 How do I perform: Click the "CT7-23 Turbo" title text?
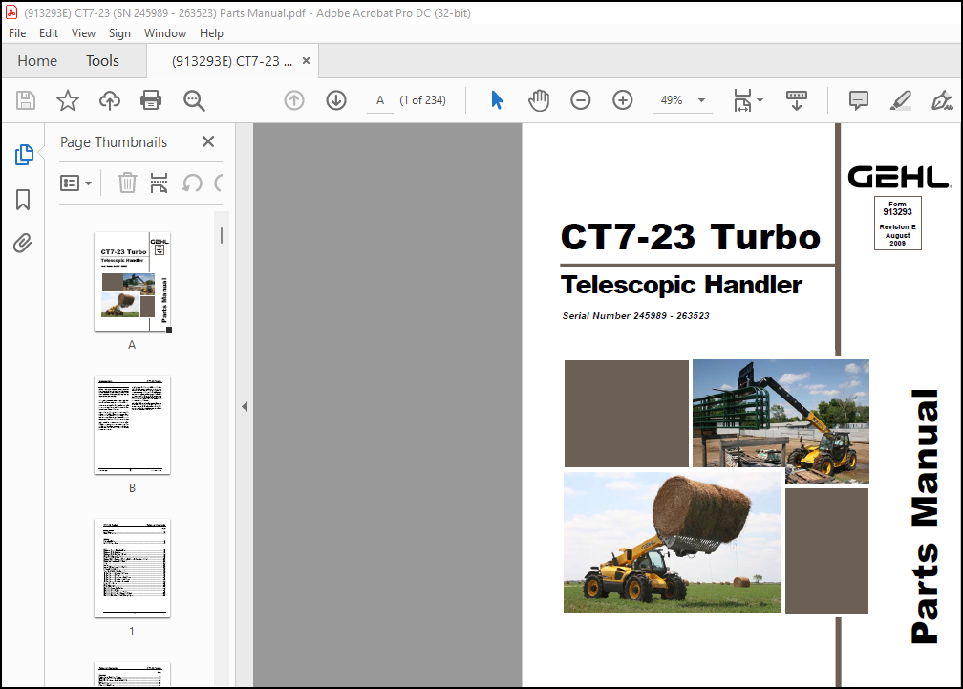click(x=691, y=237)
